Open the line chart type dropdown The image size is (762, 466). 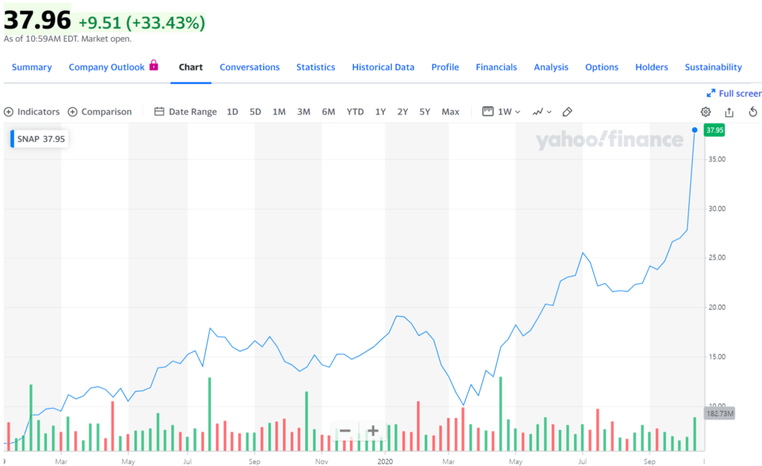[x=542, y=112]
